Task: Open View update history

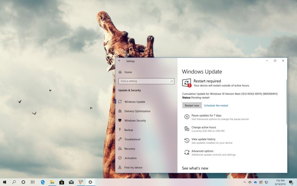Action: pos(203,139)
